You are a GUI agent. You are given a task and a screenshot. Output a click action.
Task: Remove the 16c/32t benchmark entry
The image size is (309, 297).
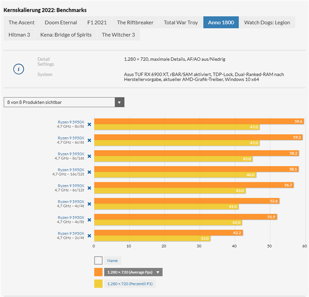point(89,172)
